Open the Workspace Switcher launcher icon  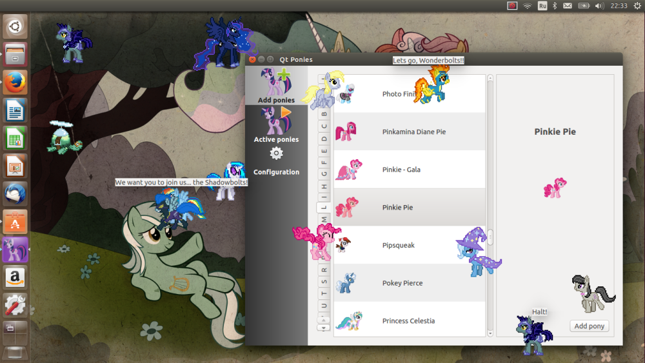click(15, 333)
